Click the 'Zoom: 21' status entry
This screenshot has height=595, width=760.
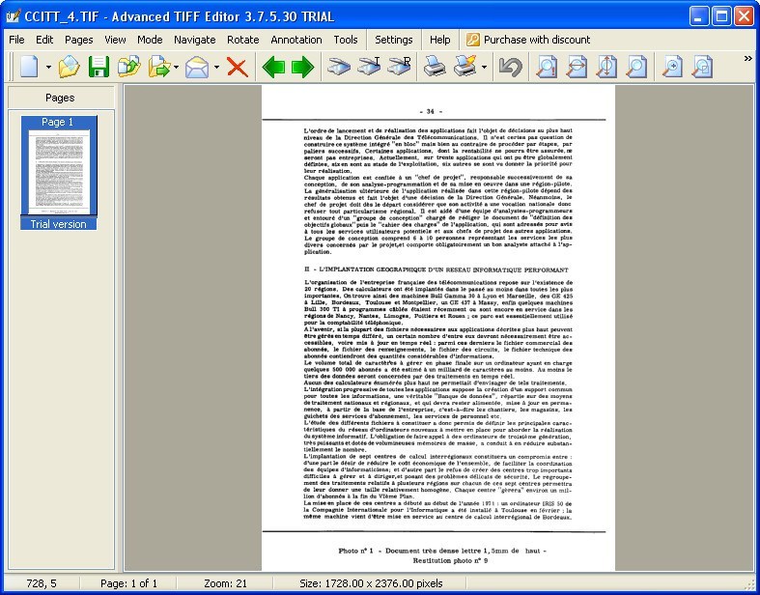tap(225, 583)
